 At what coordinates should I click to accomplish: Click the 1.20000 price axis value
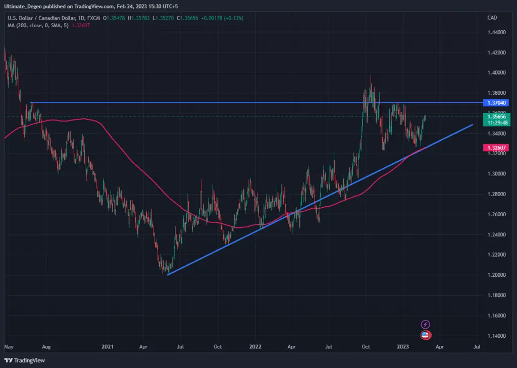tap(497, 275)
